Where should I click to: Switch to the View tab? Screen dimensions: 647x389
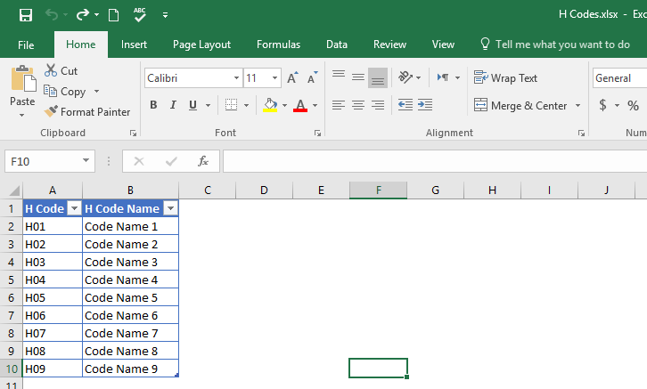(443, 45)
